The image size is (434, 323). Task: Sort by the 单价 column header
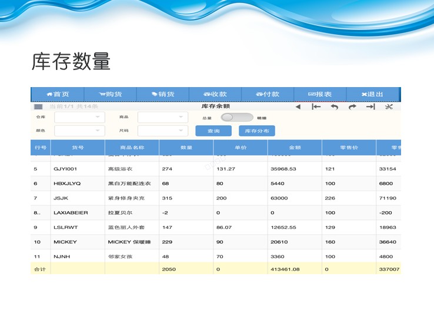coord(241,148)
